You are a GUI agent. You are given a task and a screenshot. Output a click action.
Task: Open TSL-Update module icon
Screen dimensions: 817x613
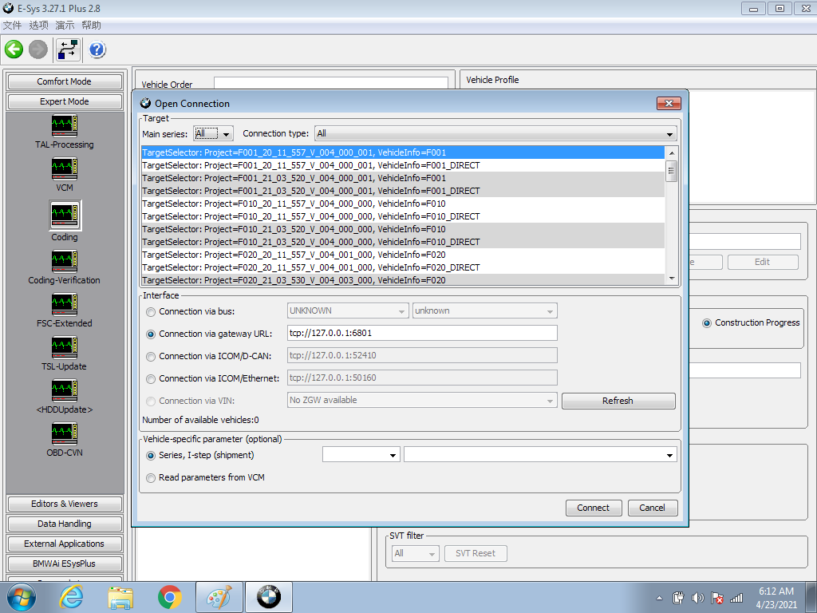coord(64,348)
